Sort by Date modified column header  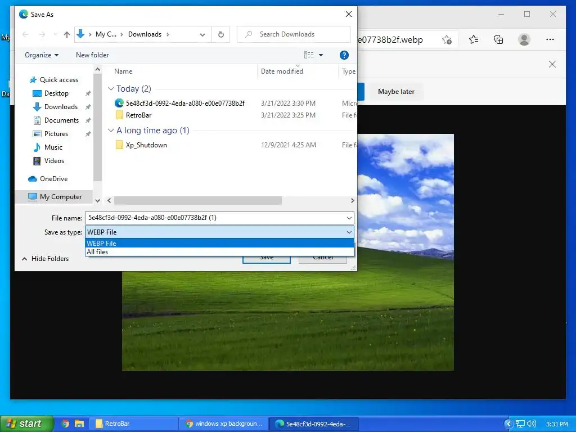click(282, 71)
